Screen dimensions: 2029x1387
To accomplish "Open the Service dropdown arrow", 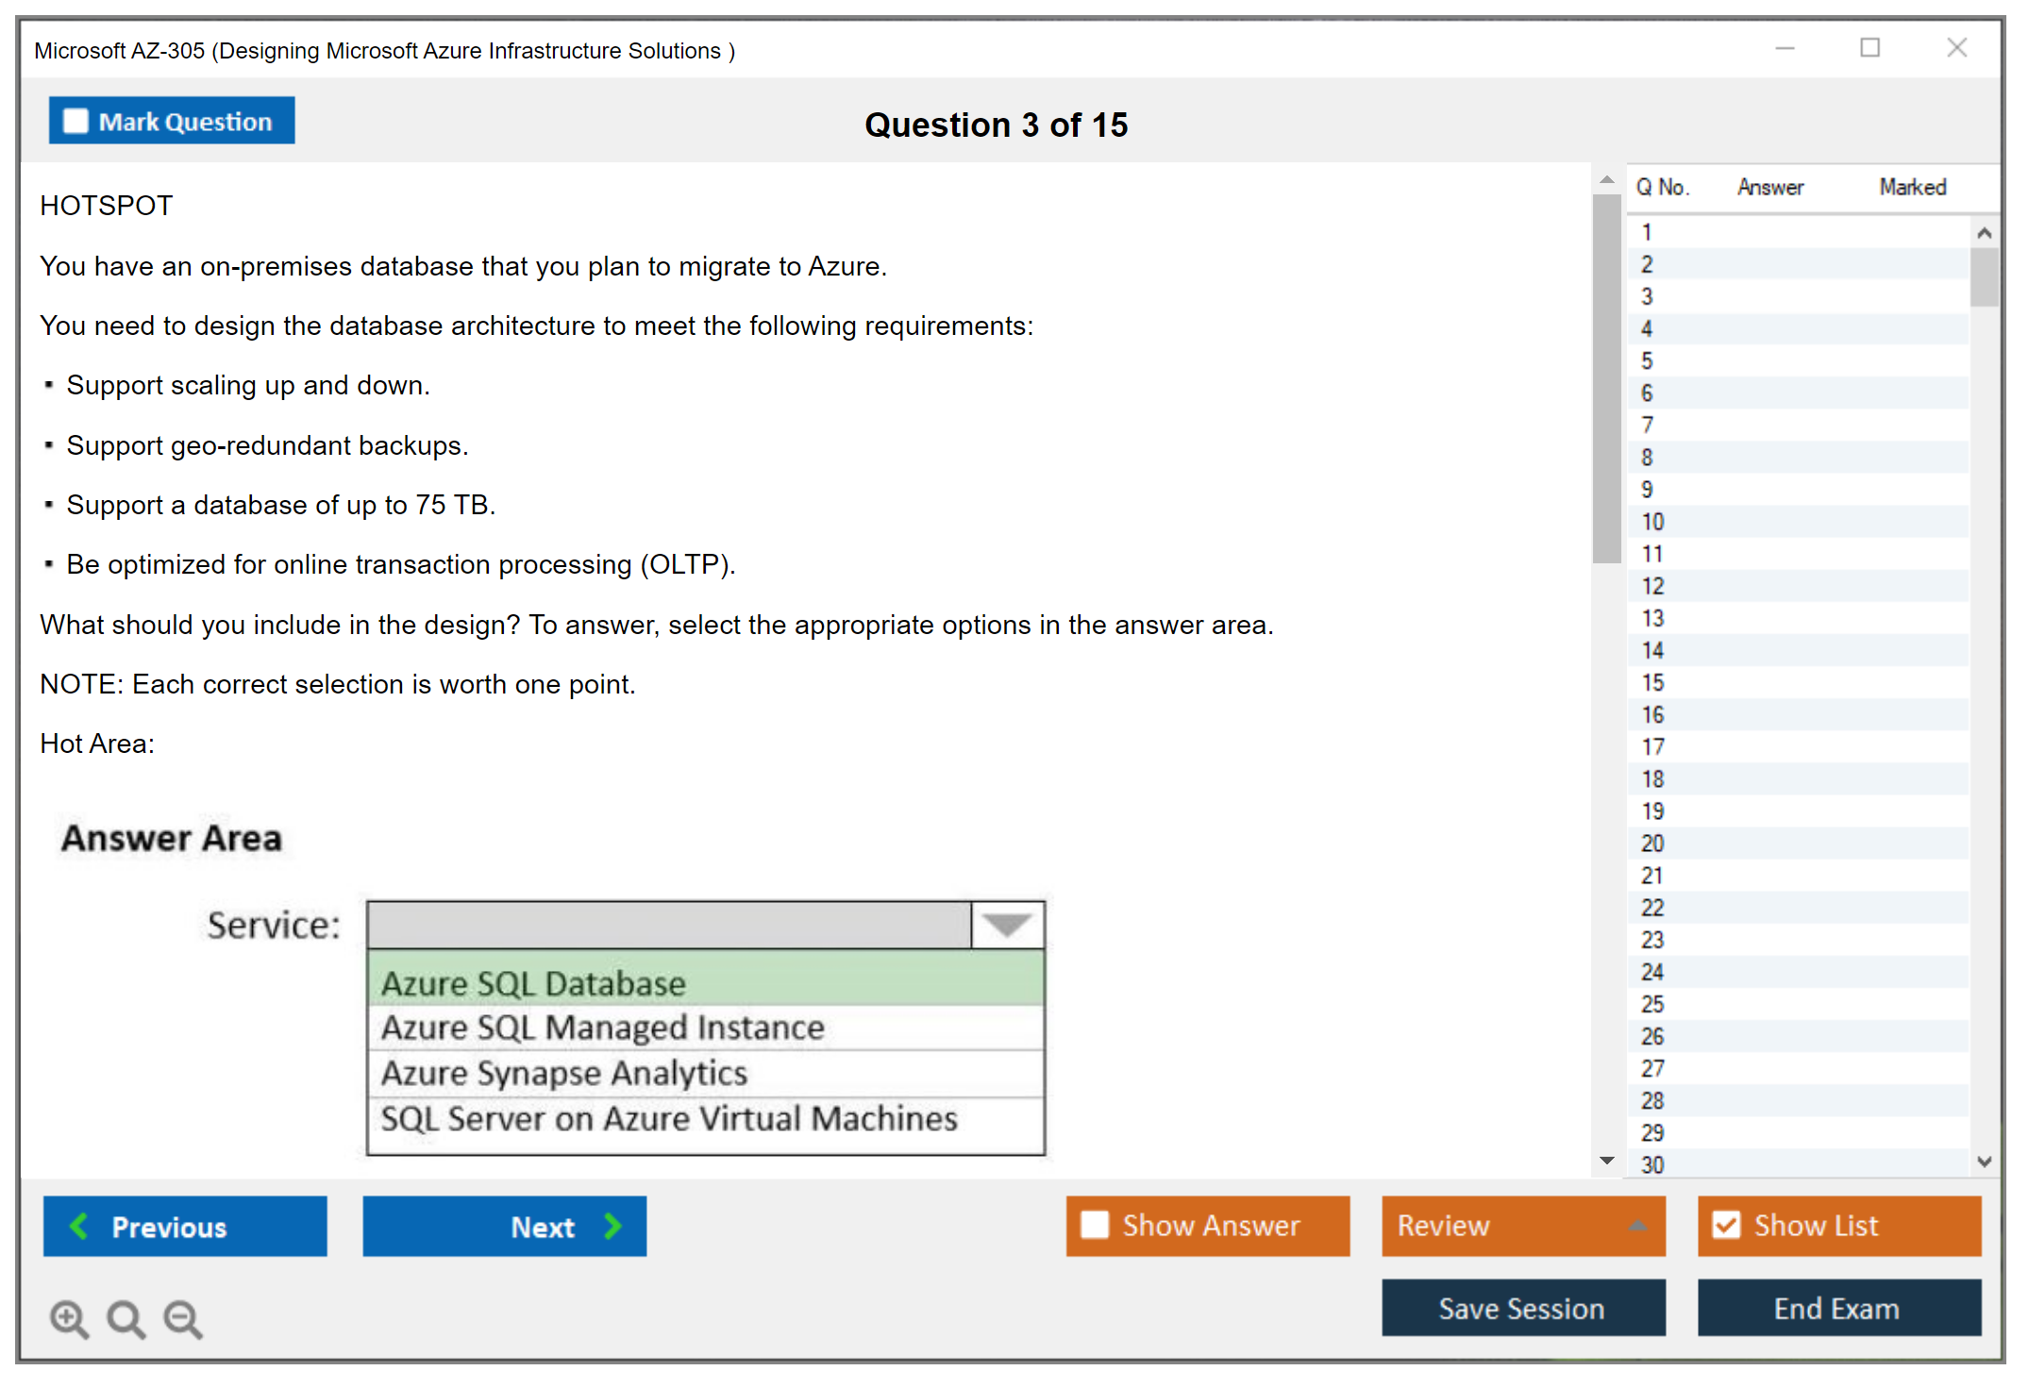I will pos(1007,926).
